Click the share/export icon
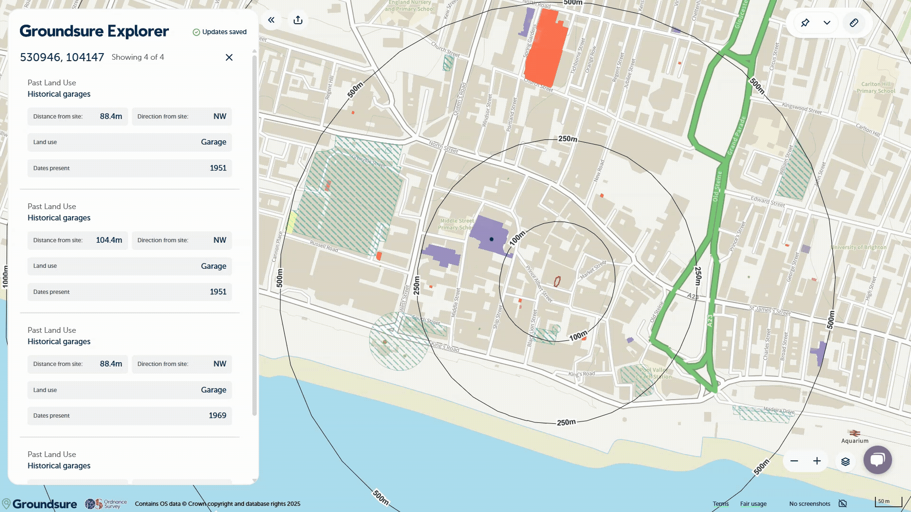Image resolution: width=911 pixels, height=512 pixels. 298,20
